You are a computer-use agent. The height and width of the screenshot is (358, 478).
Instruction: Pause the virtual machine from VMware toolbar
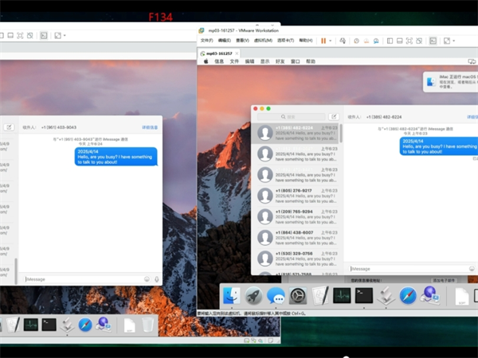point(324,40)
